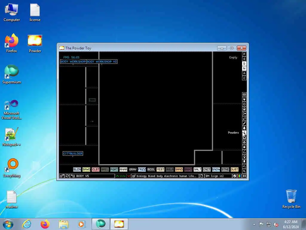306x230 pixels.
Task: Downvote the save with the red arrow
Action: [129, 176]
